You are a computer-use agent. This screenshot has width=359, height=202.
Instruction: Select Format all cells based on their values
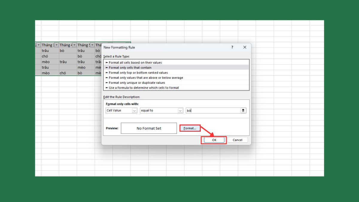[134, 63]
